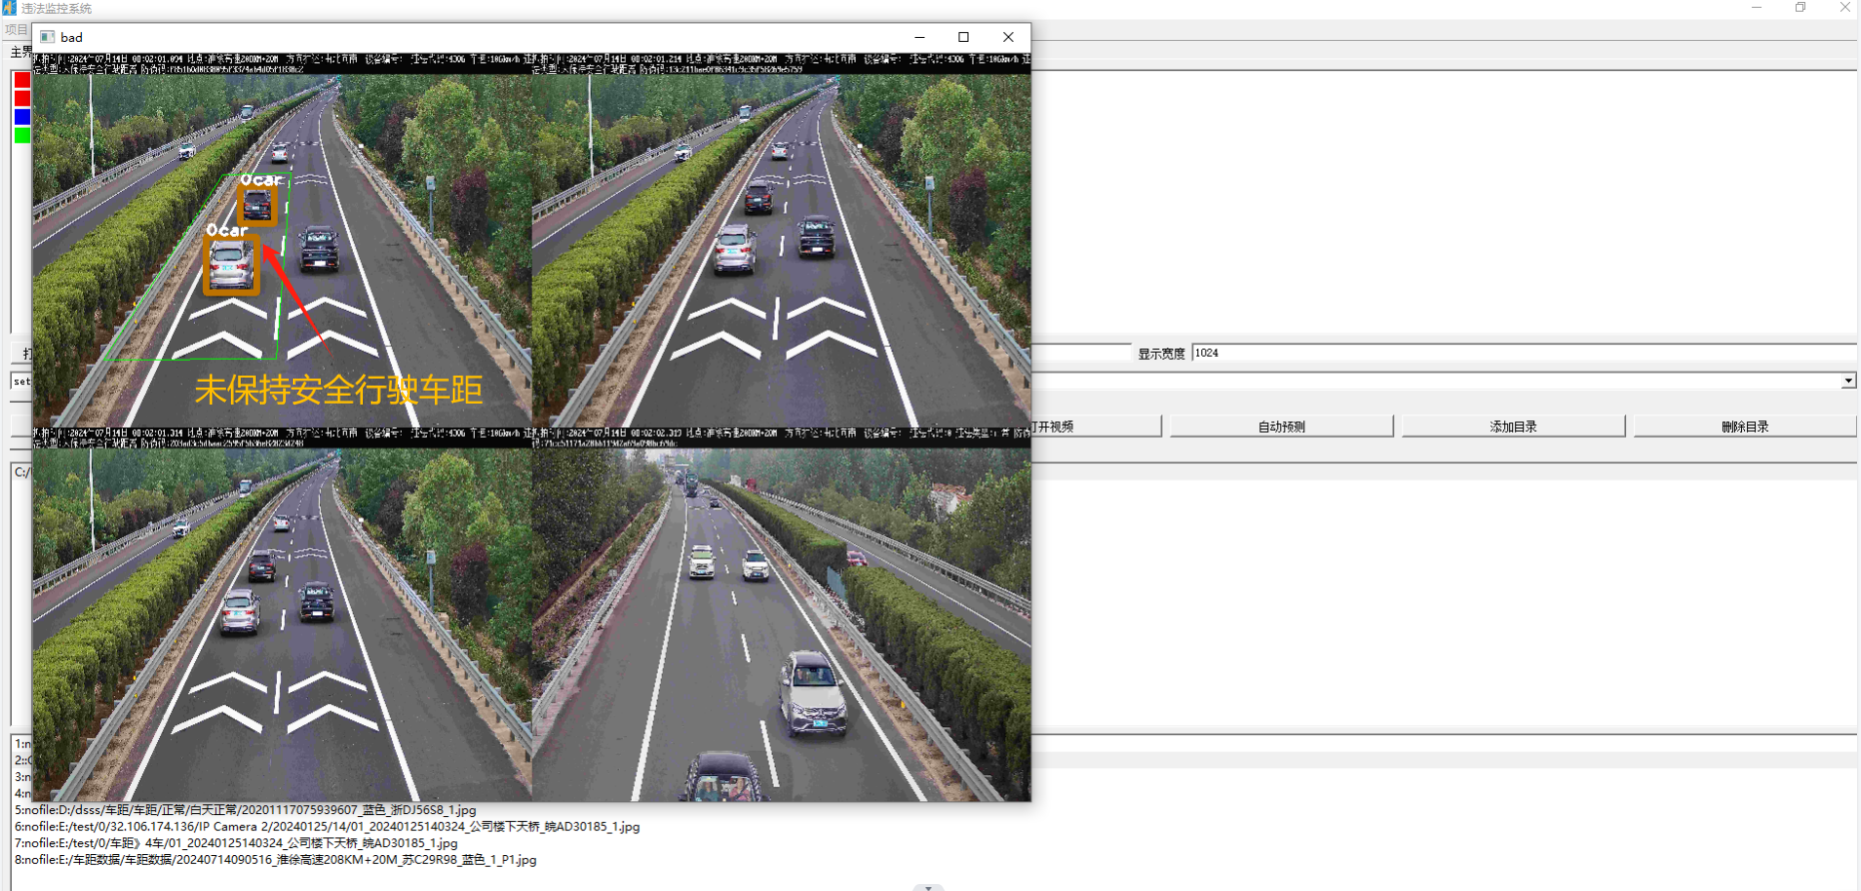Click the bottom-left highway frame in bad window

tap(282, 614)
